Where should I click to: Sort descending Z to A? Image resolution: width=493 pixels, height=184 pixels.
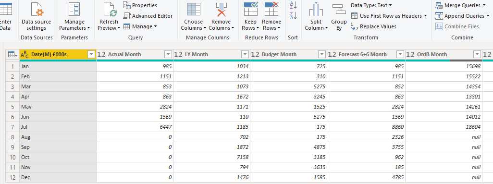[x=293, y=15]
